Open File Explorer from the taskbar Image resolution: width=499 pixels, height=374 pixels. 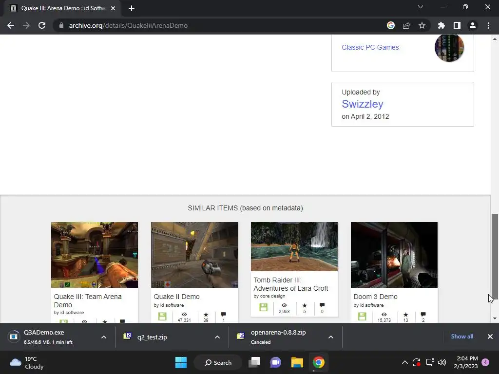point(297,362)
